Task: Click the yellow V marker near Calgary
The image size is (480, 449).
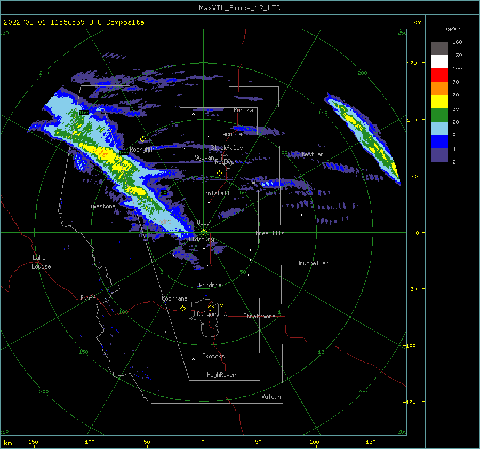Action: click(222, 305)
